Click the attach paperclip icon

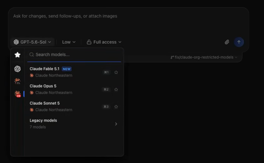point(227,42)
